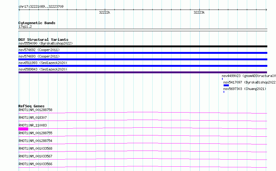Click the 17q11.2 band label
Screen dimensions: 276x171
25,27
